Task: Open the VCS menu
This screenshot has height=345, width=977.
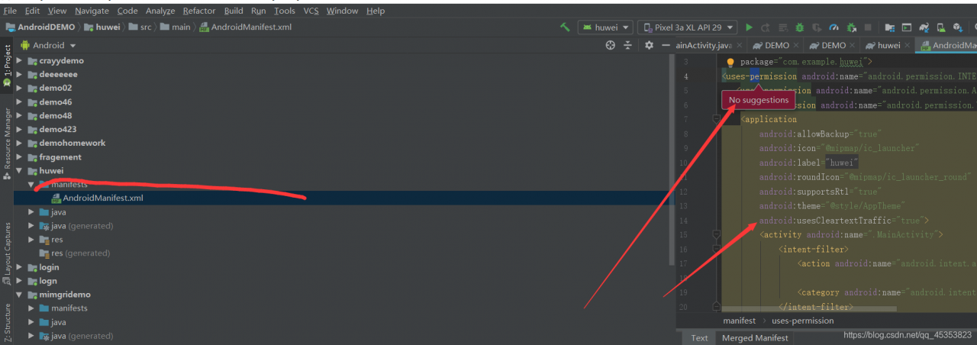Action: coord(311,11)
